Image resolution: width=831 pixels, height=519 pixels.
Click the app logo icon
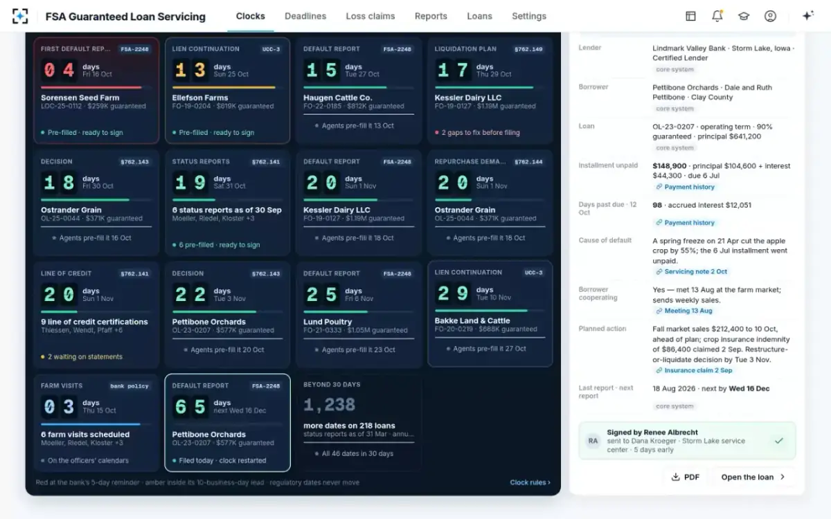coord(20,16)
